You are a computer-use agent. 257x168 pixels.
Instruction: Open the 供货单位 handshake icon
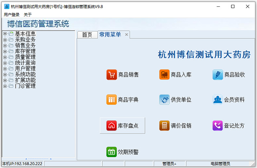tap(164, 100)
